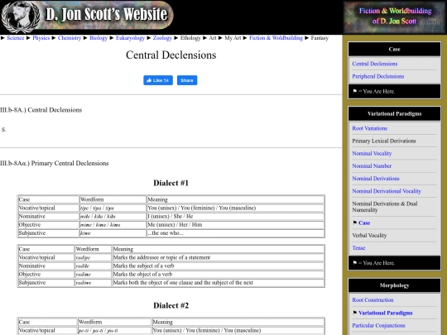This screenshot has width=447, height=335.
Task: Open Fiction & Worldbuilding banner image
Action: pos(395,17)
